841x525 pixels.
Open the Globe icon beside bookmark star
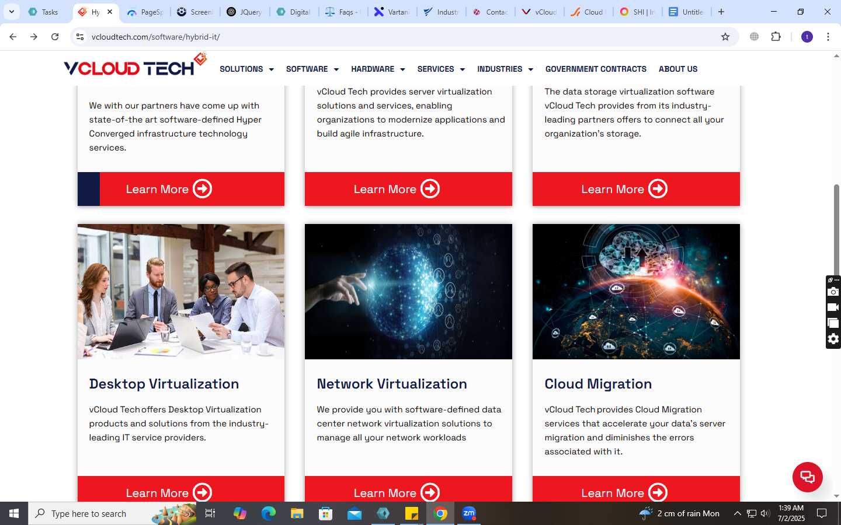pyautogui.click(x=755, y=37)
